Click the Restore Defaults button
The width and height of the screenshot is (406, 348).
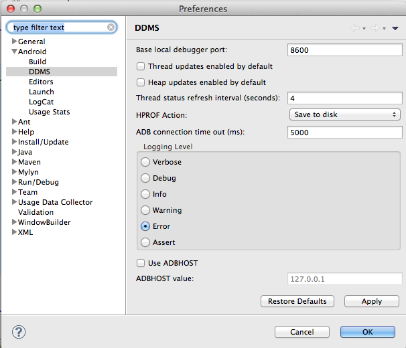(x=297, y=301)
